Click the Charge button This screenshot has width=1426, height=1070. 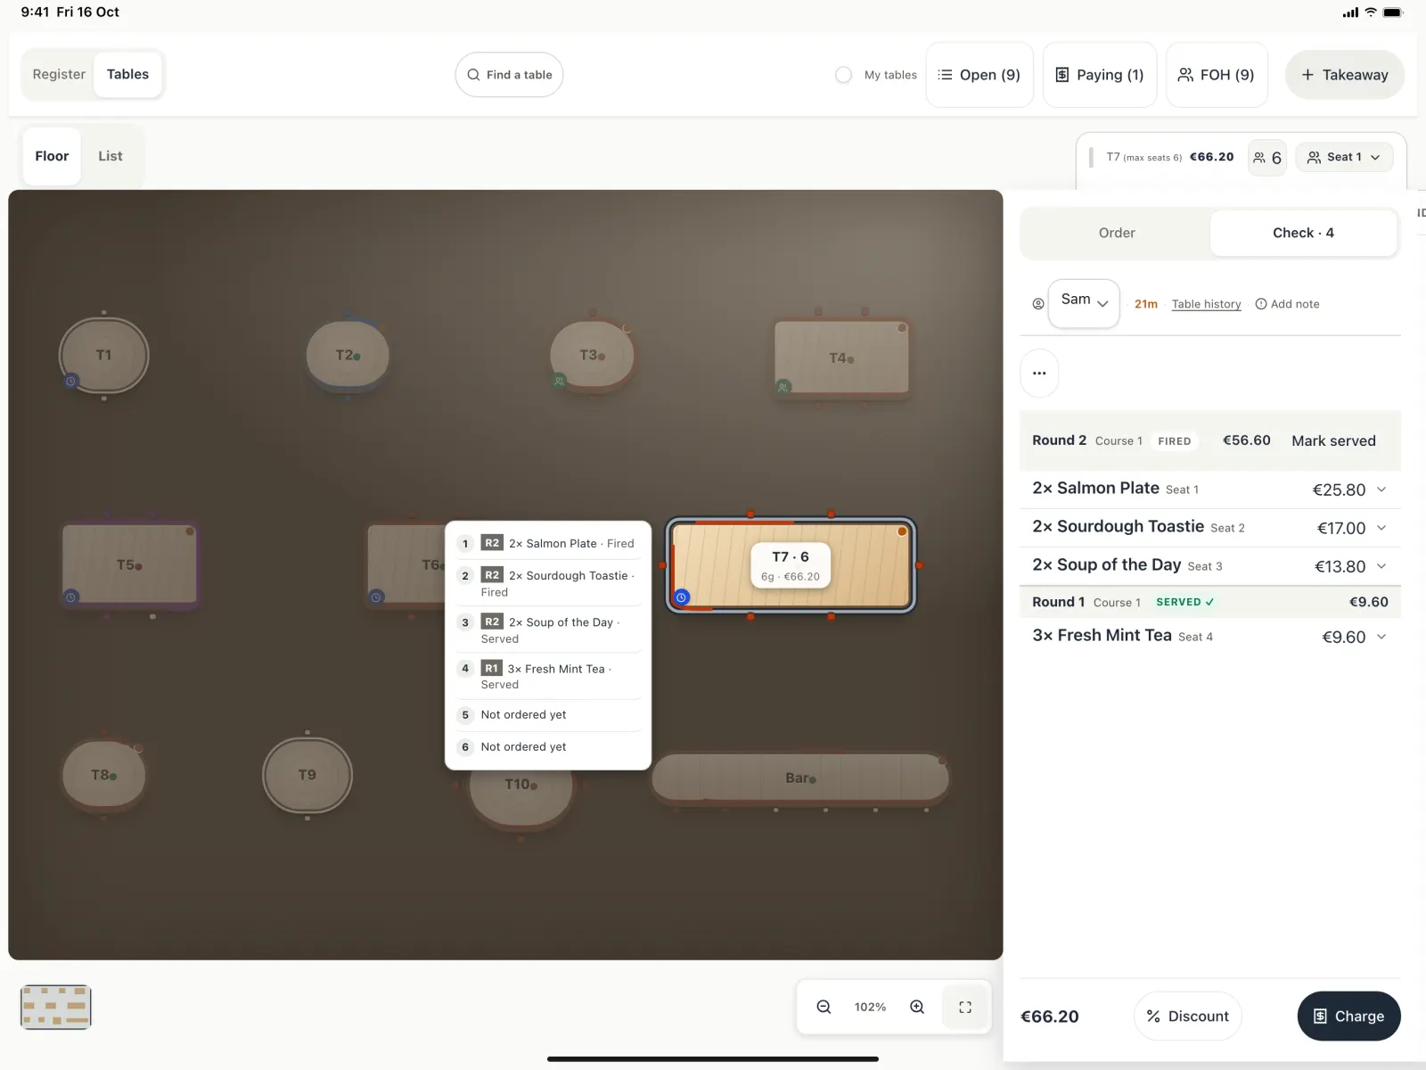[1349, 1016]
